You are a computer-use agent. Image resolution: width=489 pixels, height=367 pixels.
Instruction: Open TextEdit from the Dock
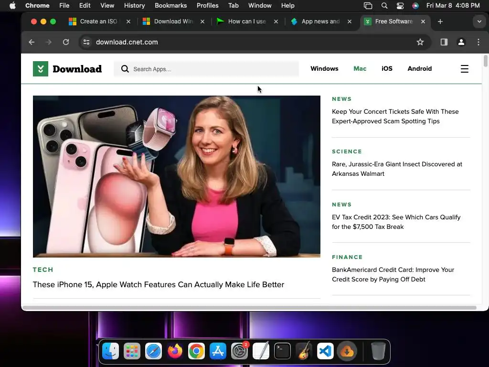tap(261, 351)
